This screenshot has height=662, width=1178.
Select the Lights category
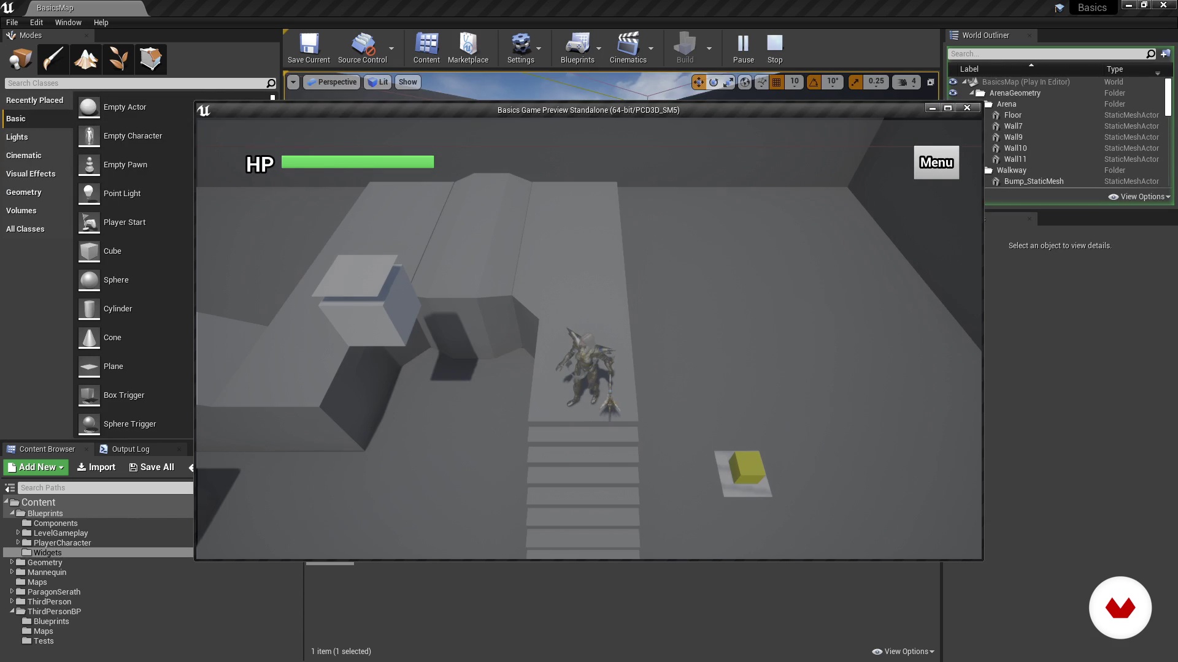click(17, 137)
